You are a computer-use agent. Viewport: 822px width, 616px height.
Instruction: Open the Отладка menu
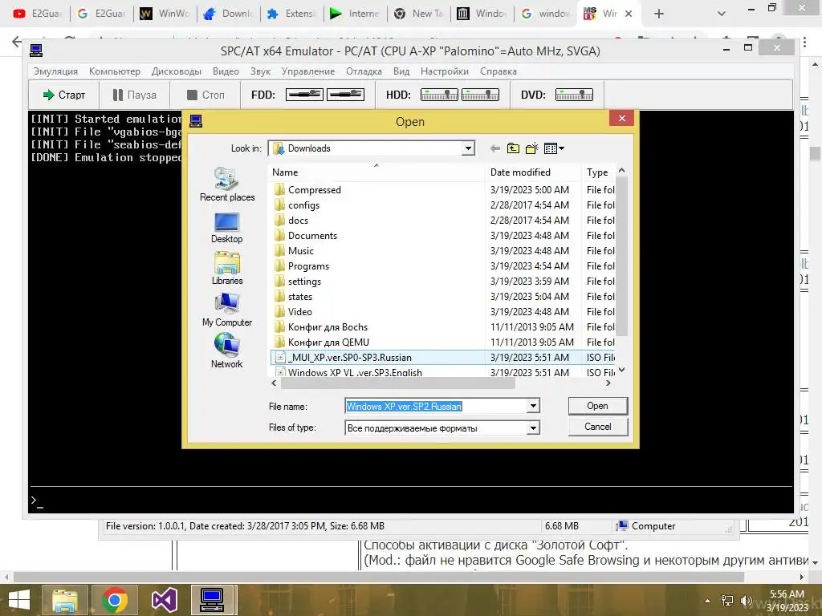pyautogui.click(x=364, y=71)
